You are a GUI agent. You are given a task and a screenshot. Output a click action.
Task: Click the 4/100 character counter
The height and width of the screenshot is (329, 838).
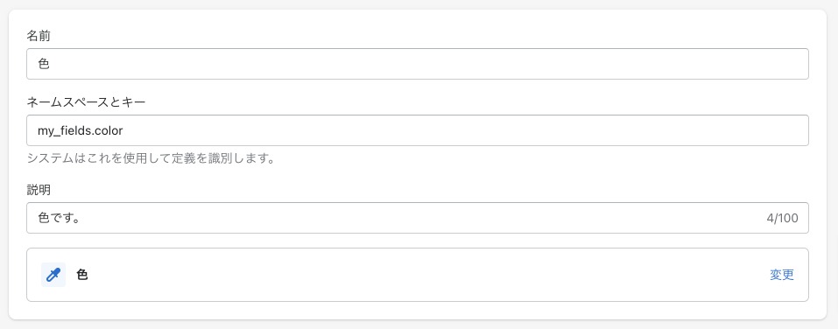(783, 218)
